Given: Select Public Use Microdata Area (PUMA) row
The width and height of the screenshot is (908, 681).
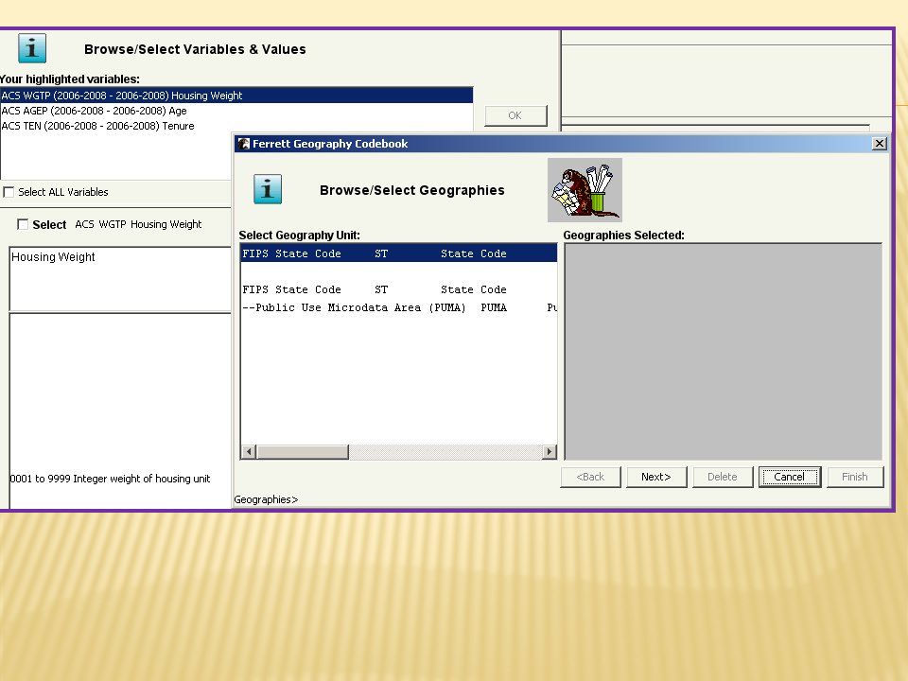Looking at the screenshot, I should pos(398,307).
